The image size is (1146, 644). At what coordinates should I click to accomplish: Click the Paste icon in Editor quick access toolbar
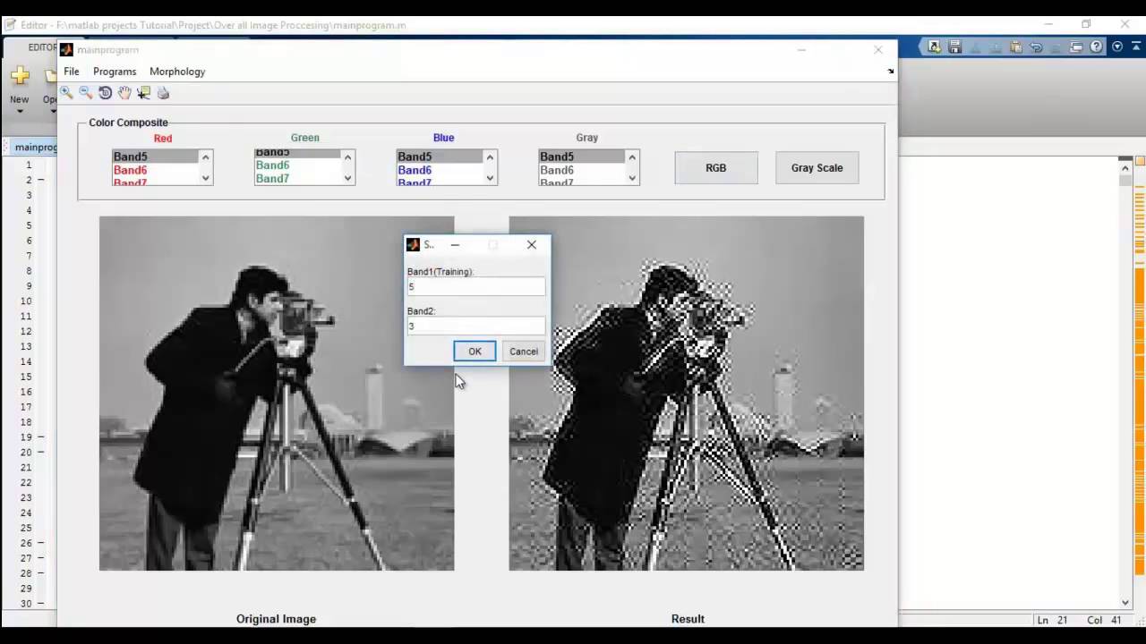point(1016,47)
